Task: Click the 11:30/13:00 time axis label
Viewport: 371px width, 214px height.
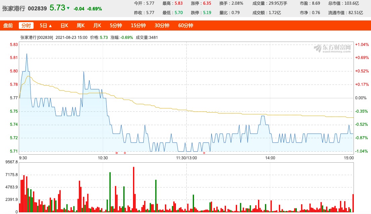Action: tap(186, 158)
